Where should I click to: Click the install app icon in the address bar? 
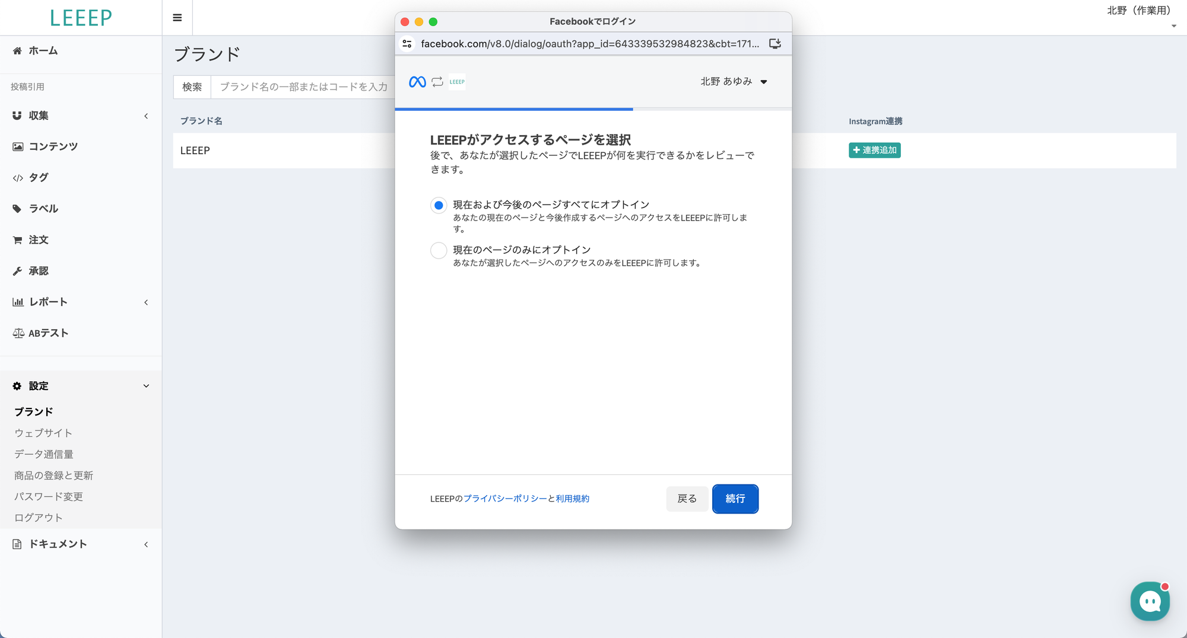[775, 44]
